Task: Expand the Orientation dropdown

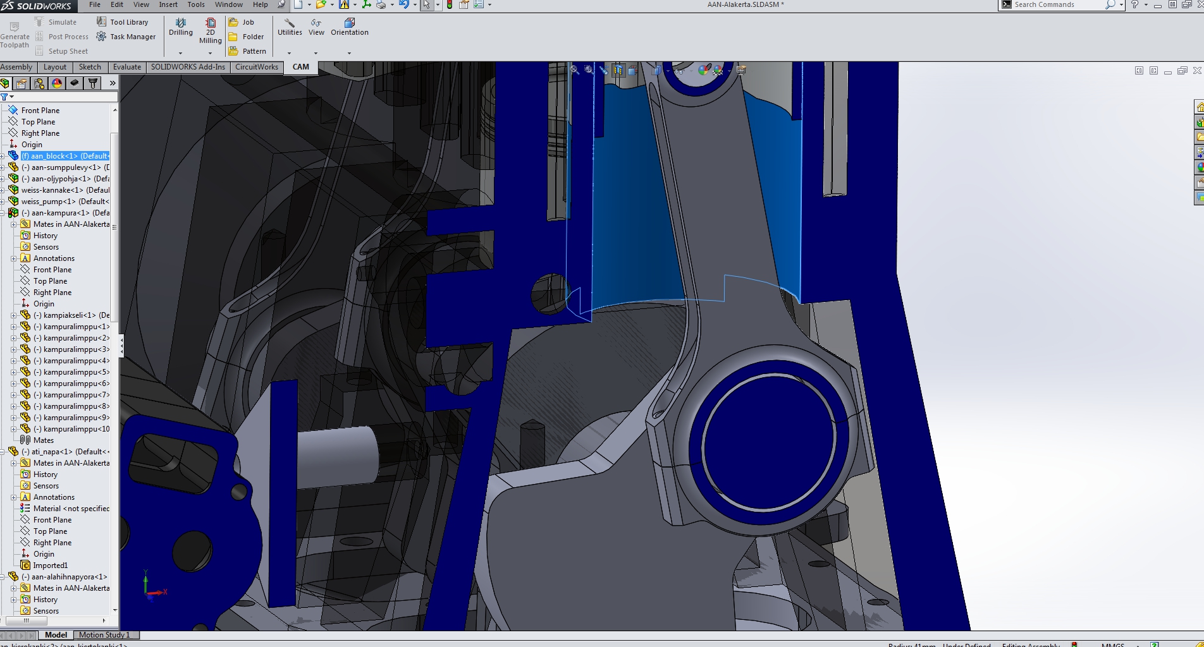Action: click(349, 53)
